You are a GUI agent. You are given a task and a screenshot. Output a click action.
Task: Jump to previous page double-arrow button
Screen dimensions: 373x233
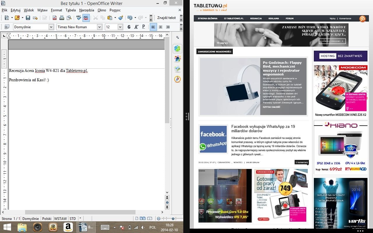pos(167,197)
